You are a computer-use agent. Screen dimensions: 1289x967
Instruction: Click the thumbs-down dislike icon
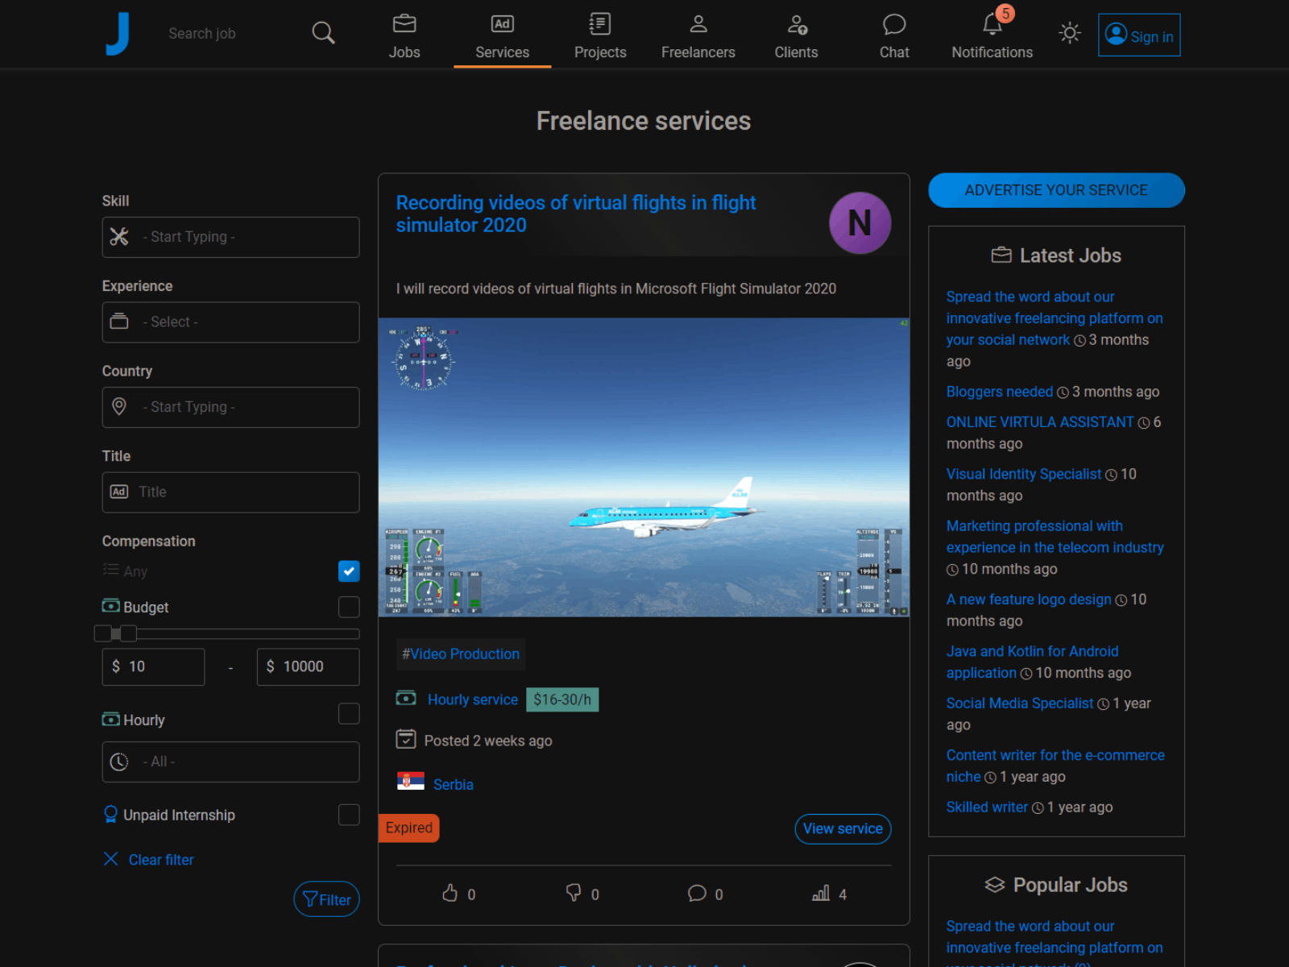pos(574,893)
